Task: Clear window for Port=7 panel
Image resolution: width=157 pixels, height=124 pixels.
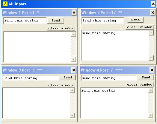Action: click(x=140, y=85)
